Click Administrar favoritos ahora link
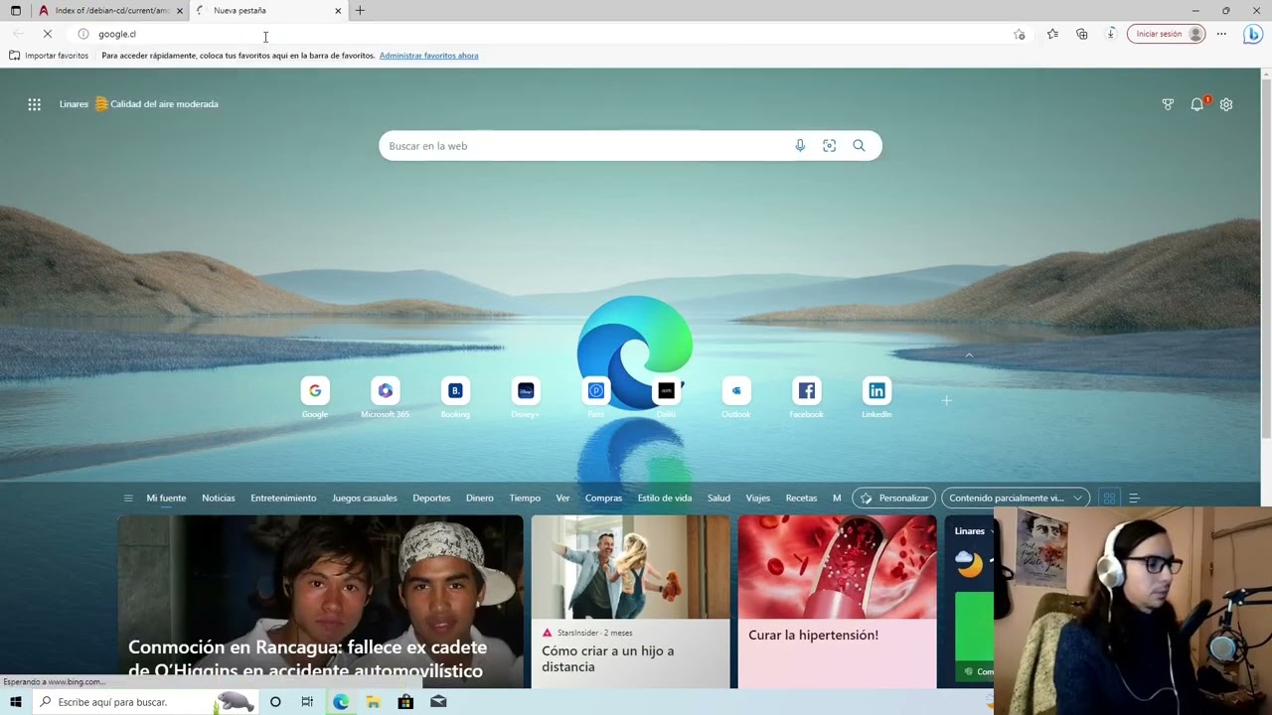 point(428,56)
